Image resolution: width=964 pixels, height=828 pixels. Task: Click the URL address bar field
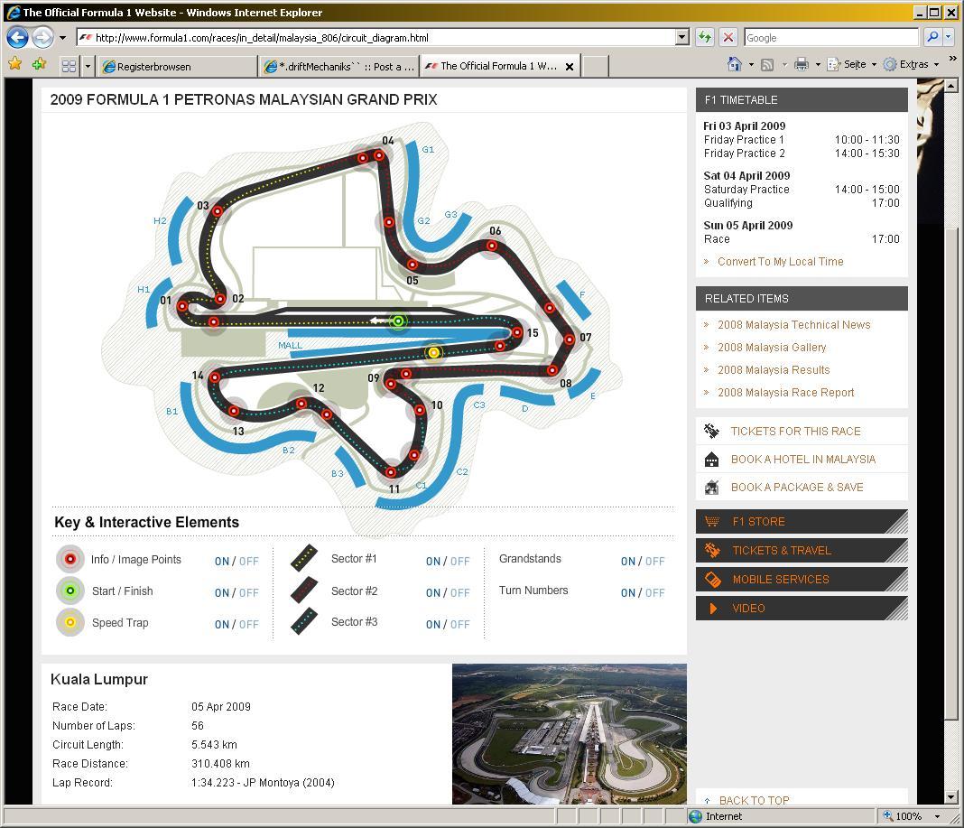[376, 38]
